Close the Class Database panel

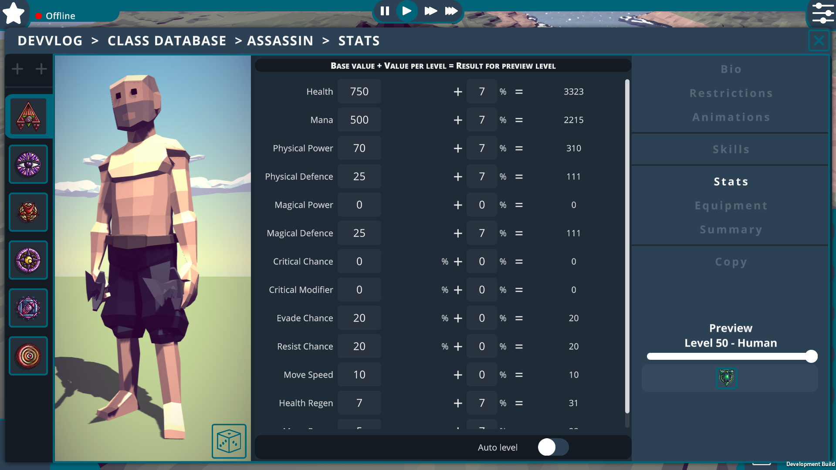point(819,41)
